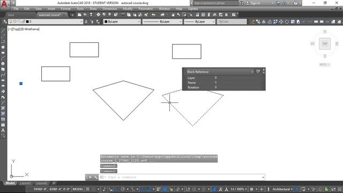Open the Architectural units dropdown
This screenshot has height=193, width=343.
click(282, 189)
